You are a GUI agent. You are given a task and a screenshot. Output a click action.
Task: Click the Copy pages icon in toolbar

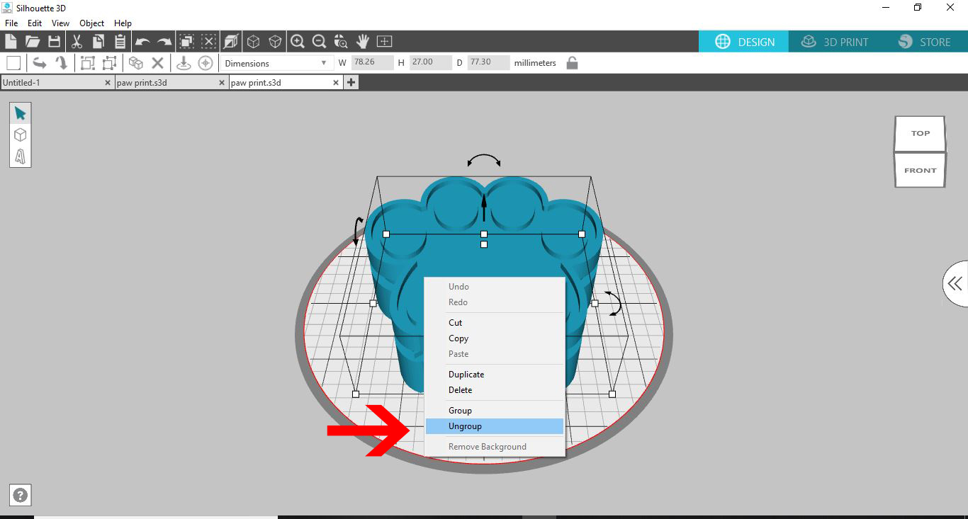click(x=98, y=41)
